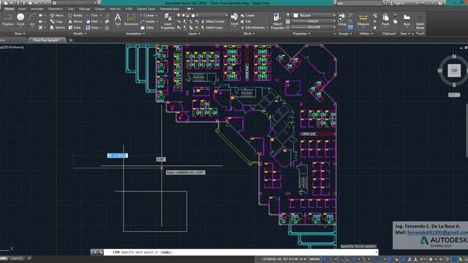Screen dimensions: 468x263
Task: Select the Mirror tool
Action: [75, 21]
